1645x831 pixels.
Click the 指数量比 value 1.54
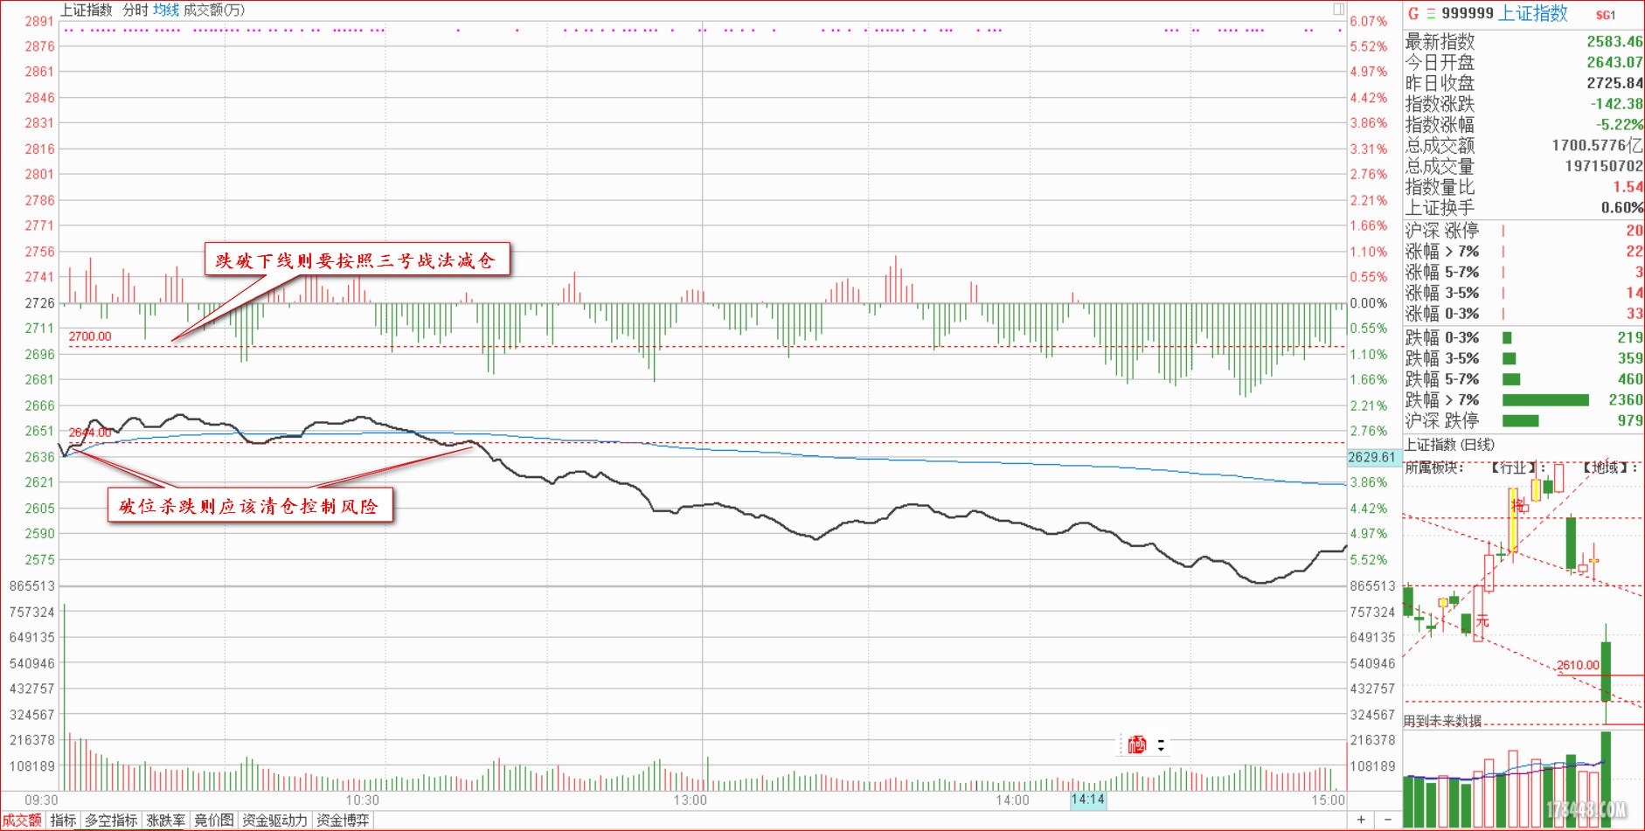point(1628,187)
